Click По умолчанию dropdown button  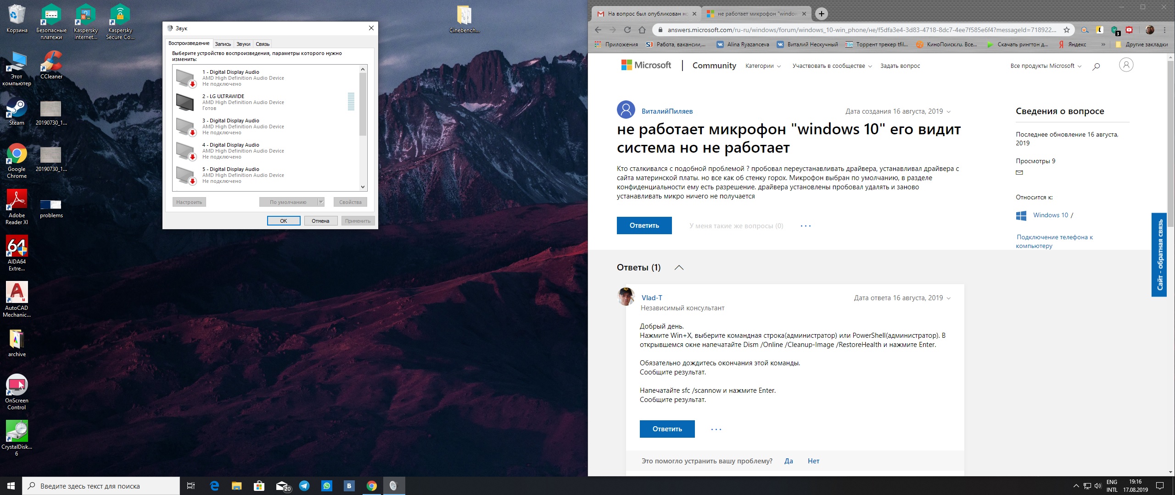(x=321, y=202)
